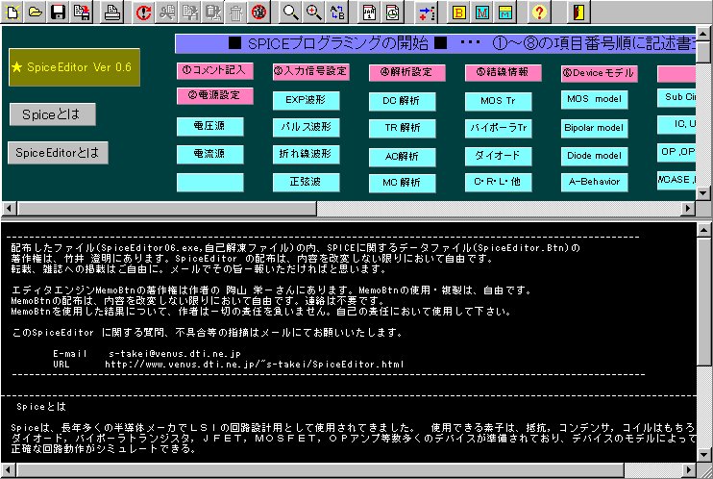Click the blank cyan button under 電流源
The width and height of the screenshot is (713, 479).
tap(209, 182)
